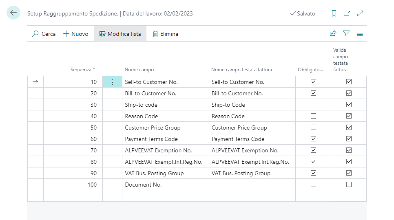
Task: Select the empty invoice header cell for Document No.
Action: pyautogui.click(x=252, y=185)
